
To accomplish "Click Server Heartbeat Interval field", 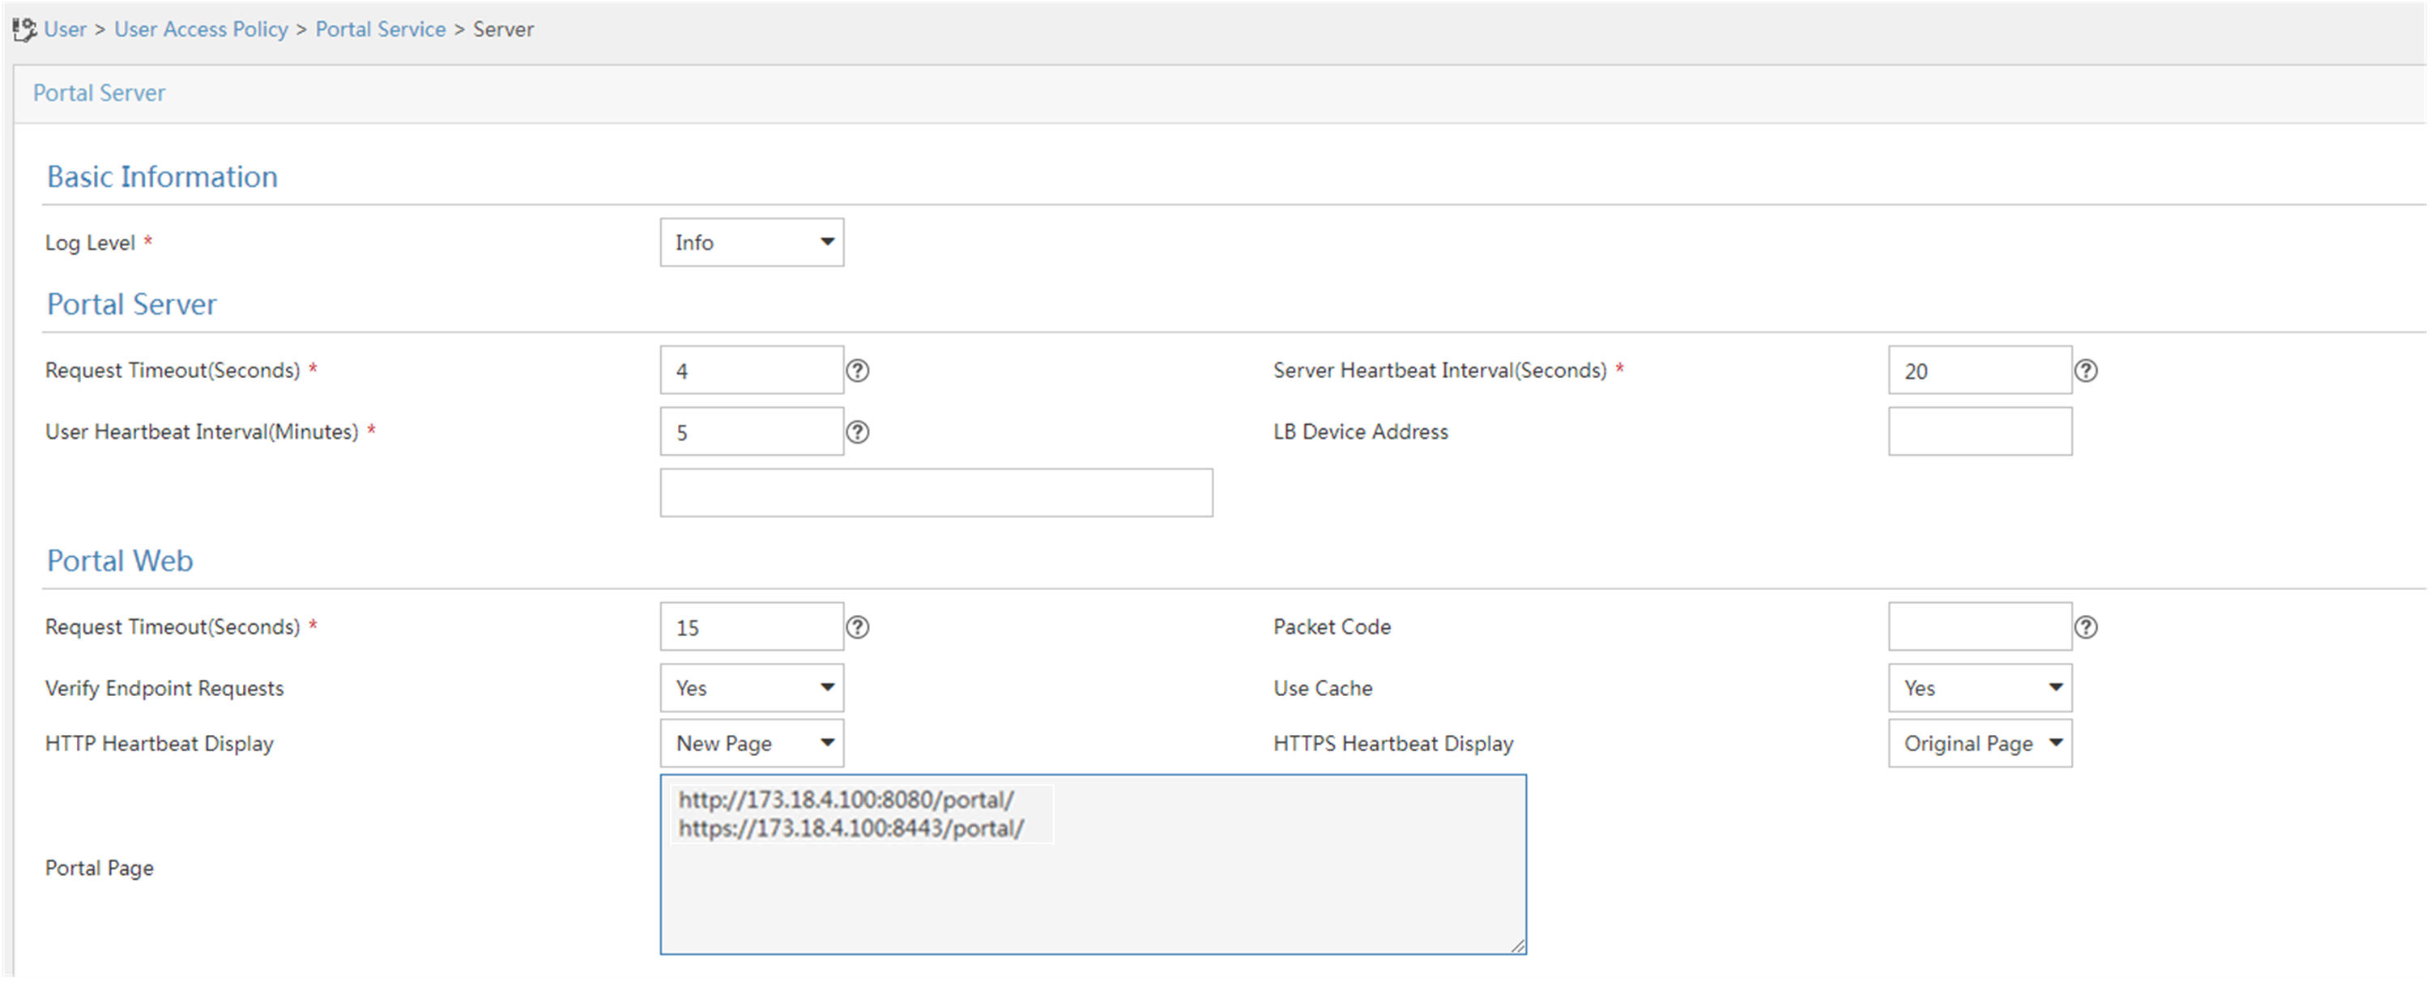I will tap(1980, 371).
